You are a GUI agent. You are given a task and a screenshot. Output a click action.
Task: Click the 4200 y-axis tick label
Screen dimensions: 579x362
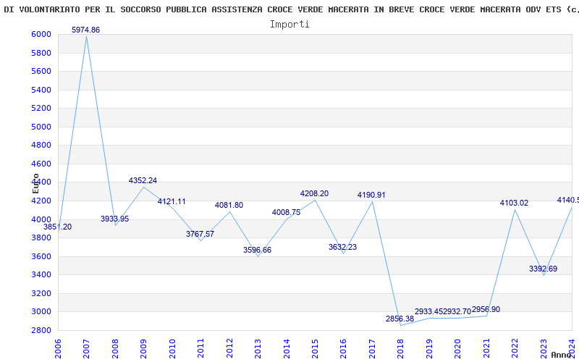click(x=41, y=201)
